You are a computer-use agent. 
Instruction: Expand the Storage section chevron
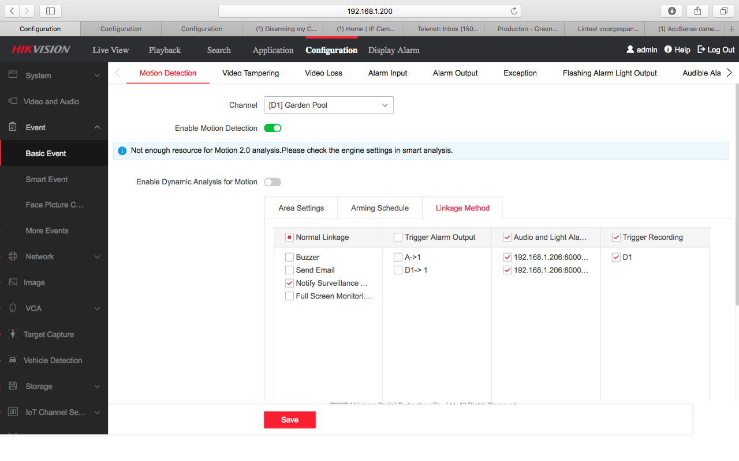(97, 386)
